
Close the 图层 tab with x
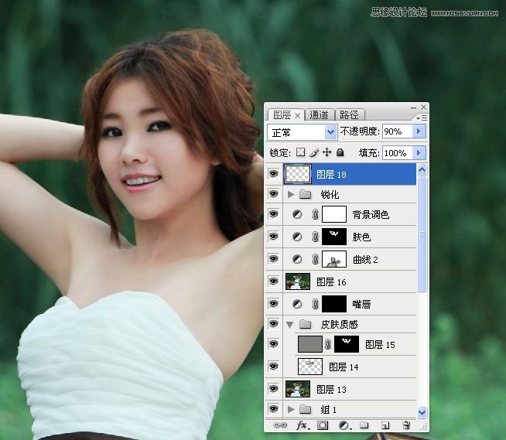pos(298,115)
